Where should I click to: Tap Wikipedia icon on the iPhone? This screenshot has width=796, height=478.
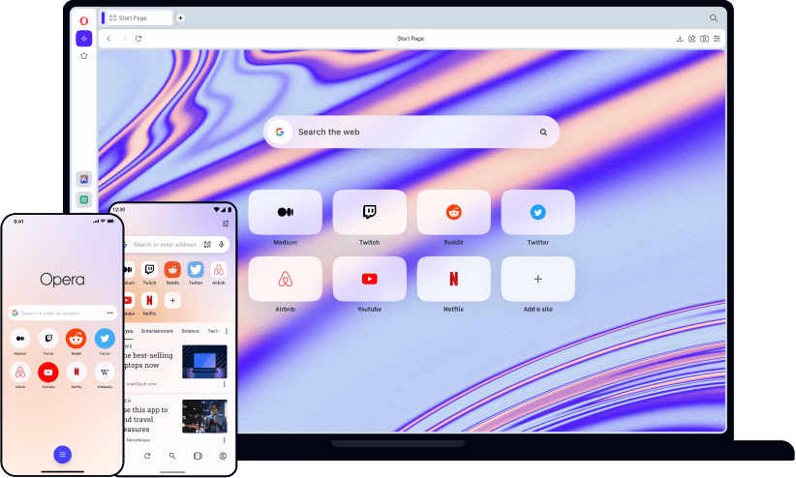(x=105, y=373)
